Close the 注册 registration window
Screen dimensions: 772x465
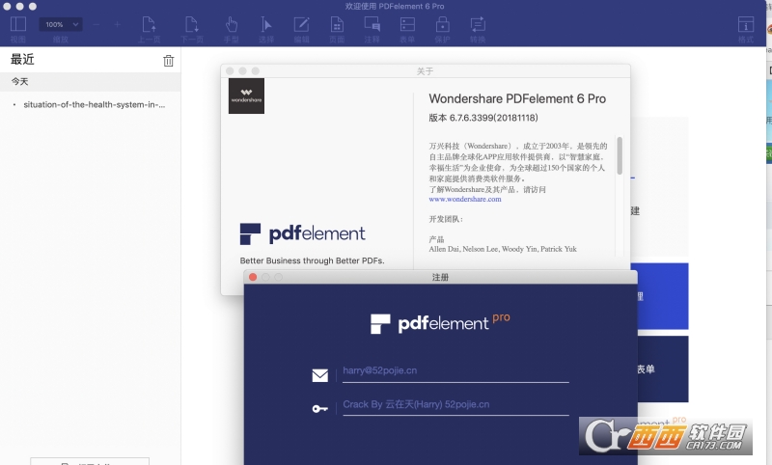(253, 277)
